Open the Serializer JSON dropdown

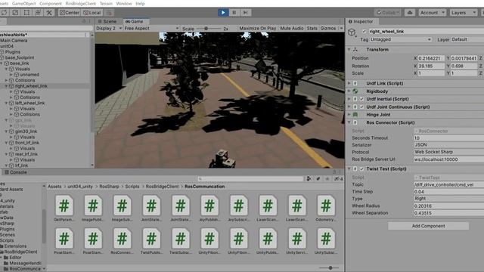tap(448, 145)
